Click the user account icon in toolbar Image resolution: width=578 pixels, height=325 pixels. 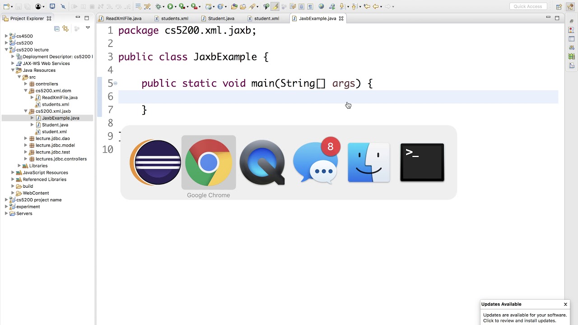(x=38, y=6)
